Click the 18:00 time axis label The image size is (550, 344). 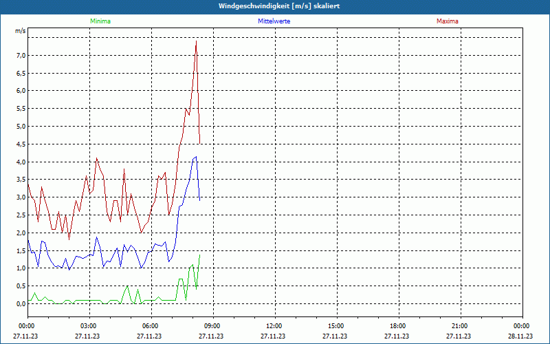[x=399, y=326]
